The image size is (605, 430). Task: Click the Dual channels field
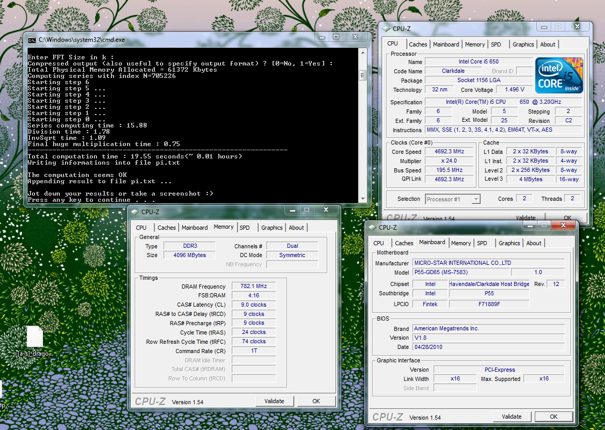pos(292,246)
